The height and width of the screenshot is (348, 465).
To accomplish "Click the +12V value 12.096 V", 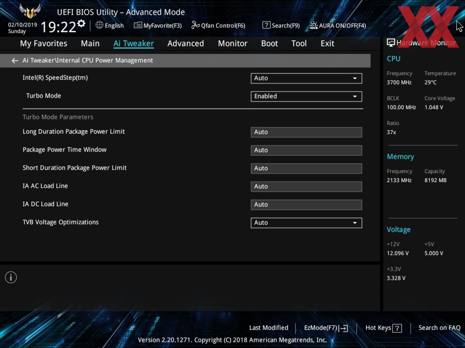I will [x=398, y=253].
